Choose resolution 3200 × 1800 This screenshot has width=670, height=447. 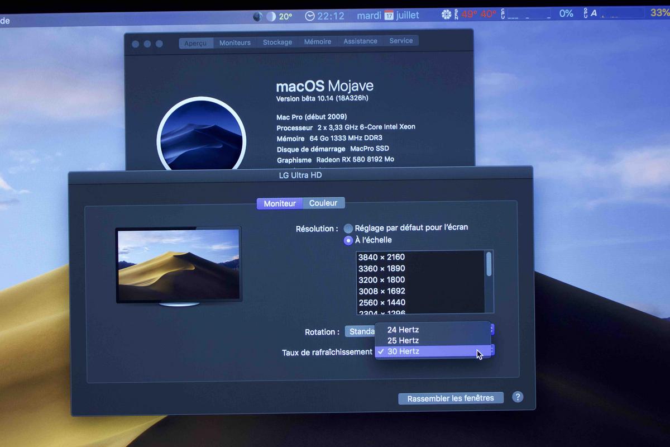tap(421, 279)
